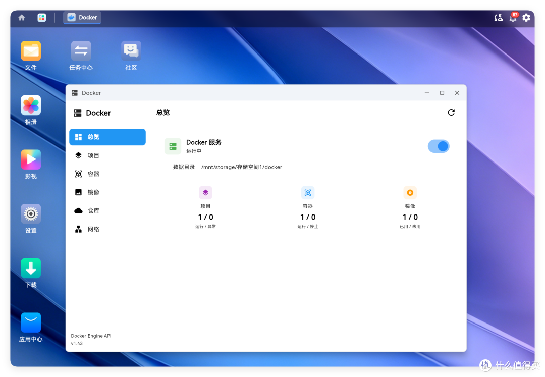The height and width of the screenshot is (377, 545).
Task: Click the 容器 count 1 / 0
Action: pos(308,217)
